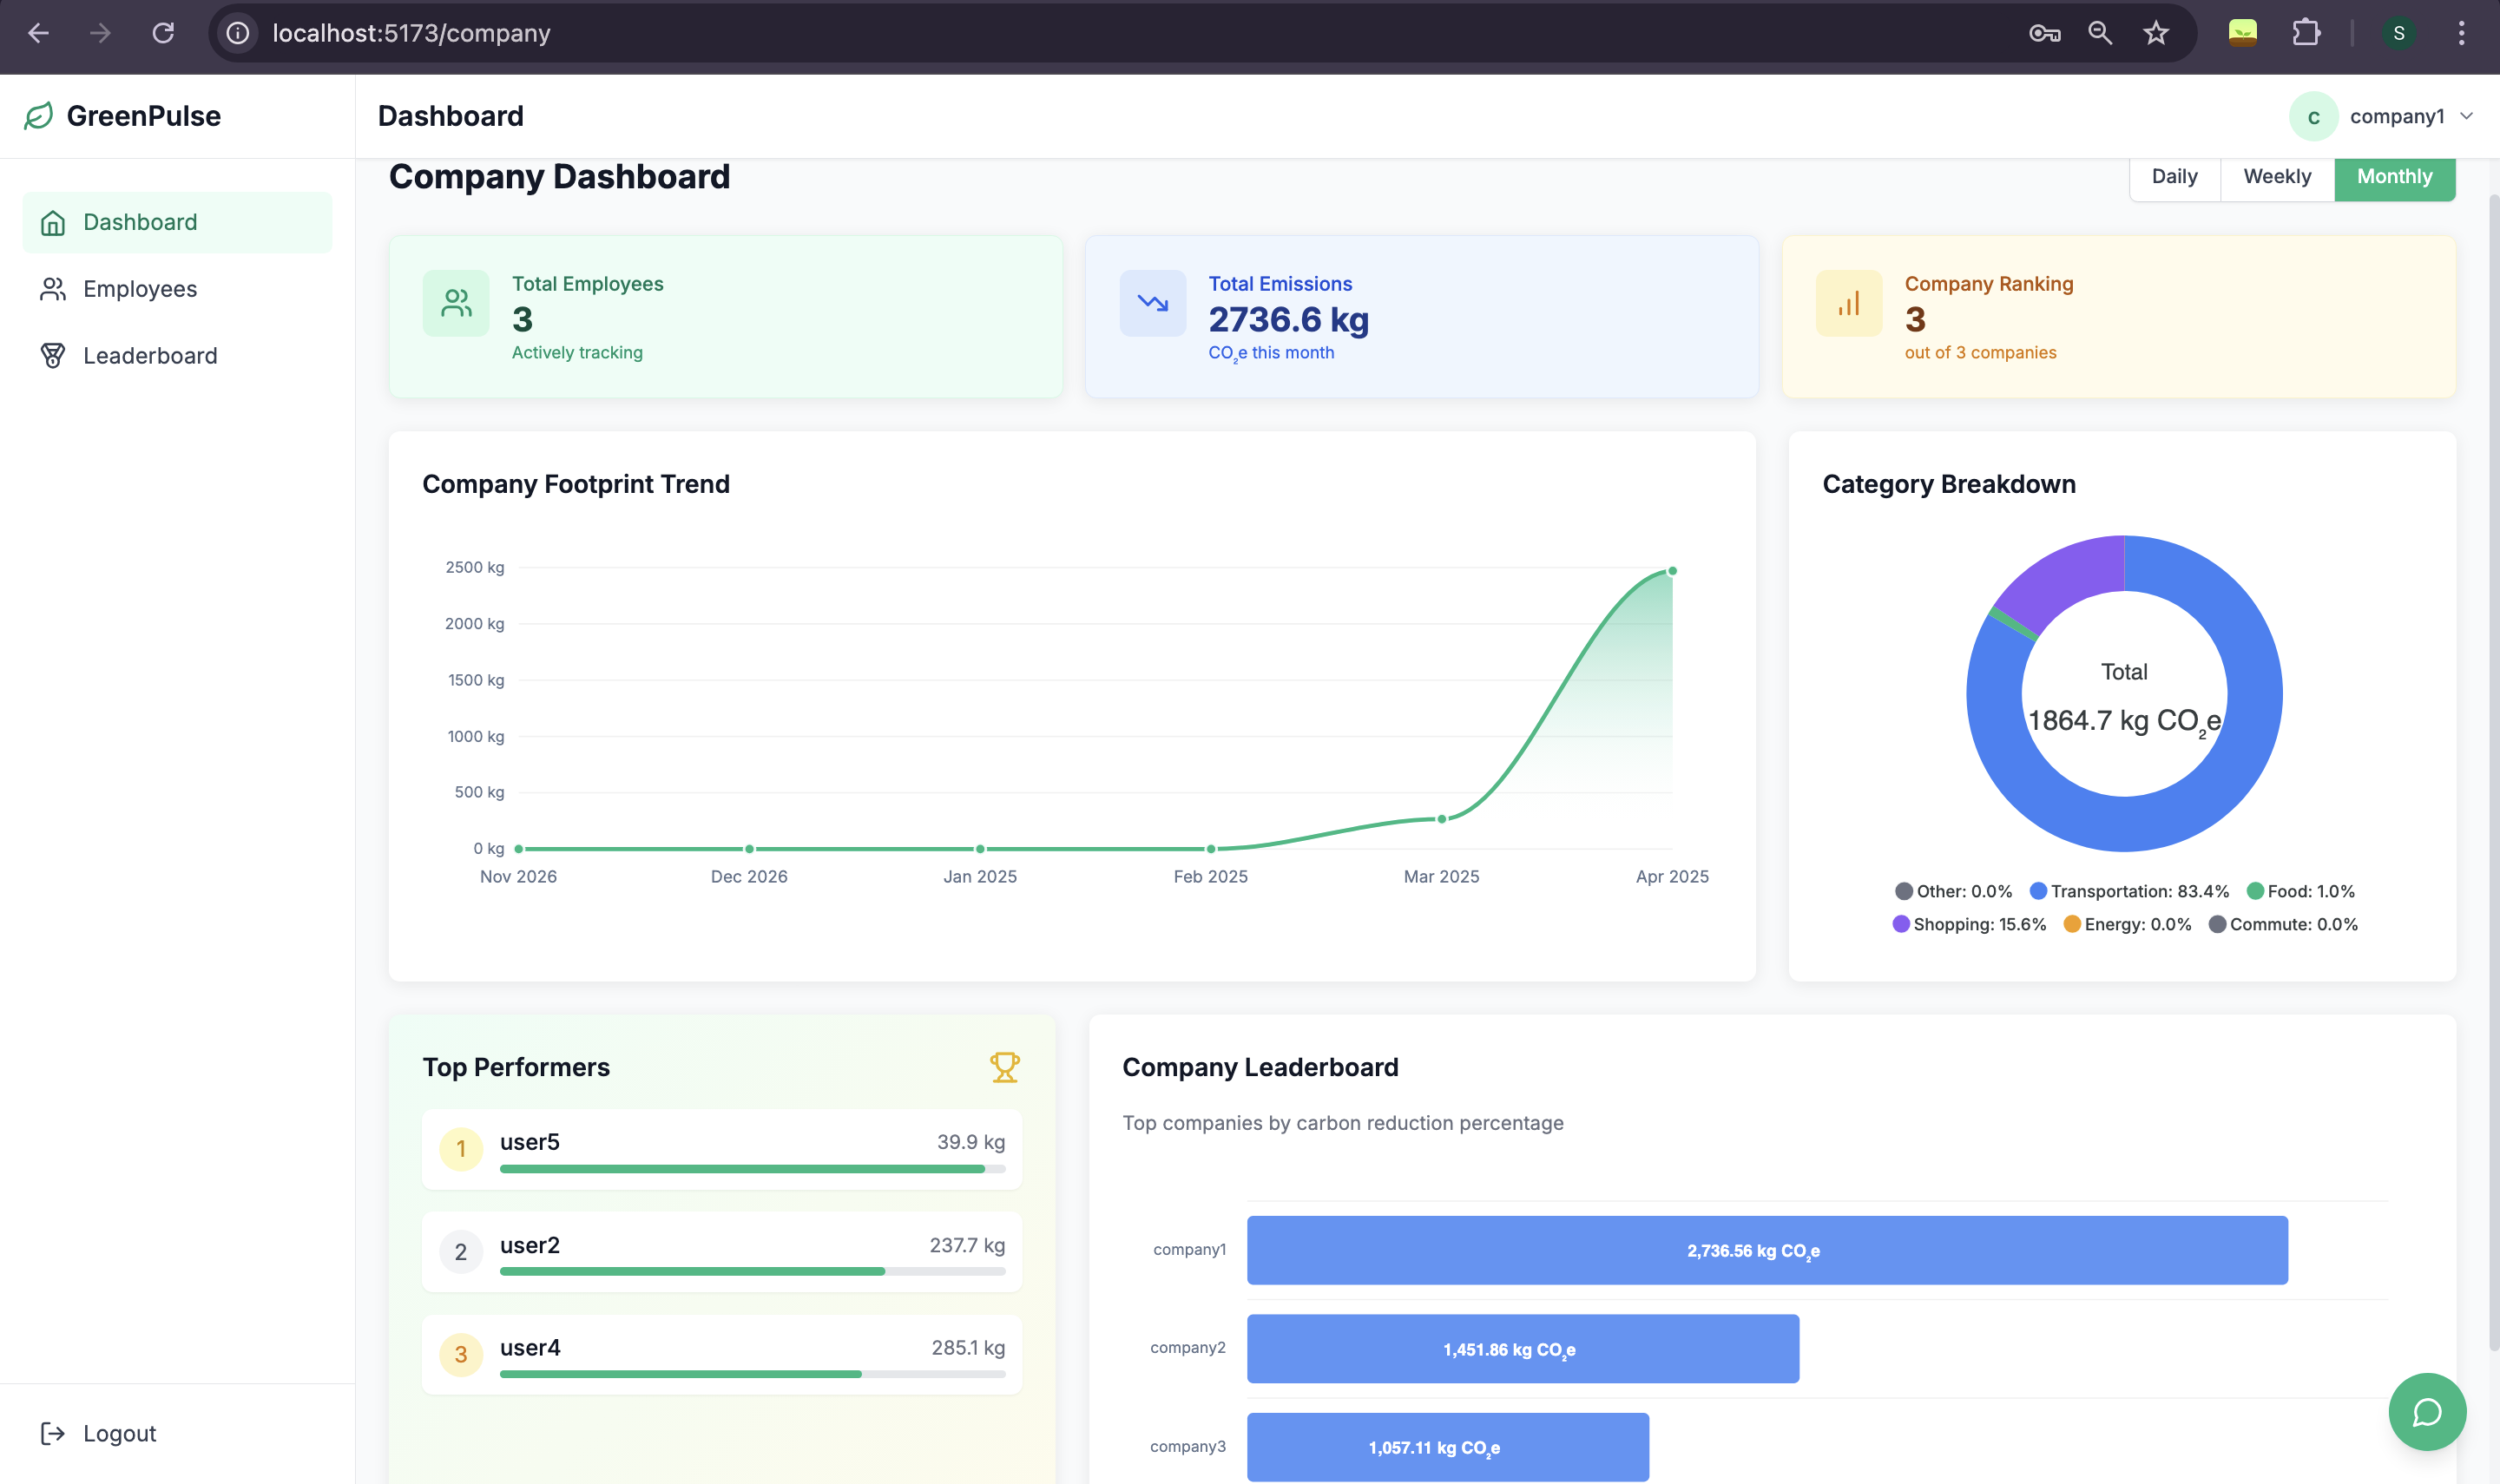Viewport: 2500px width, 1484px height.
Task: Click the Top Performers trophy icon
Action: (1004, 1067)
